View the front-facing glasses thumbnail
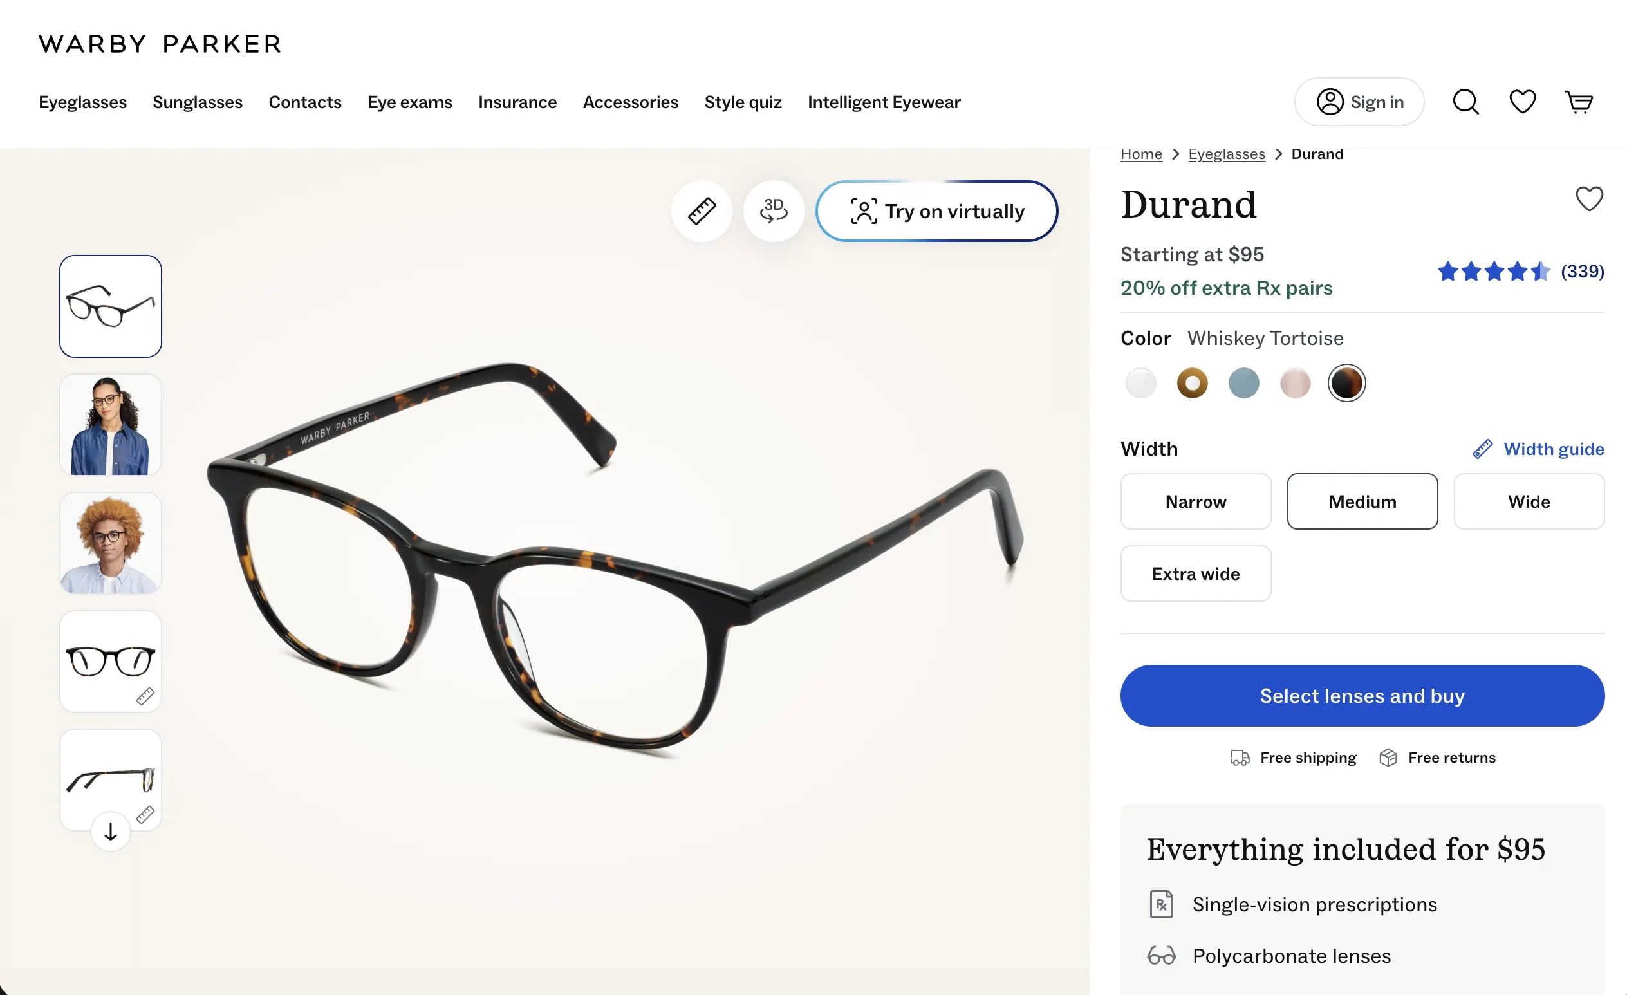1627x995 pixels. coord(110,662)
